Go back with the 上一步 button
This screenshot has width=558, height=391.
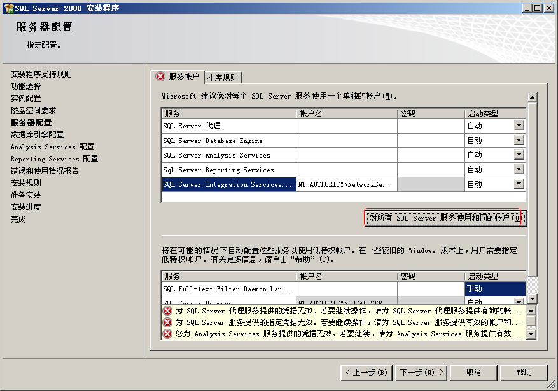[366, 373]
